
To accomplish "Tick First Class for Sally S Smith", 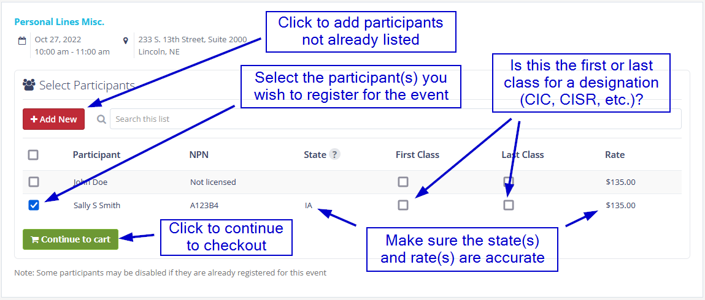I will [403, 205].
